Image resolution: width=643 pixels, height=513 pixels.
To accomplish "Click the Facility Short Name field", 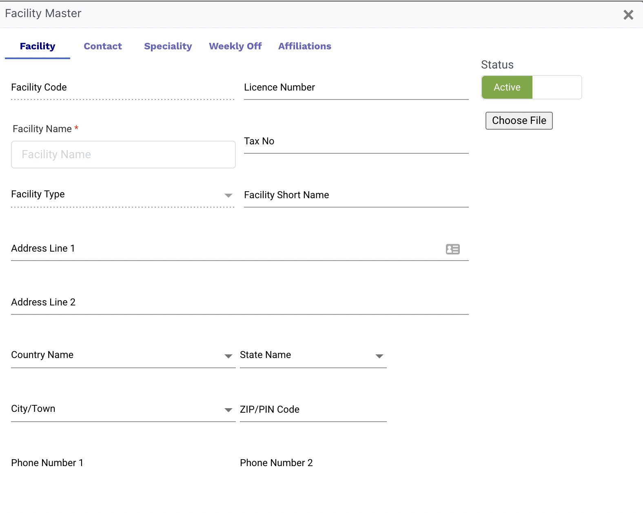I will (x=356, y=196).
